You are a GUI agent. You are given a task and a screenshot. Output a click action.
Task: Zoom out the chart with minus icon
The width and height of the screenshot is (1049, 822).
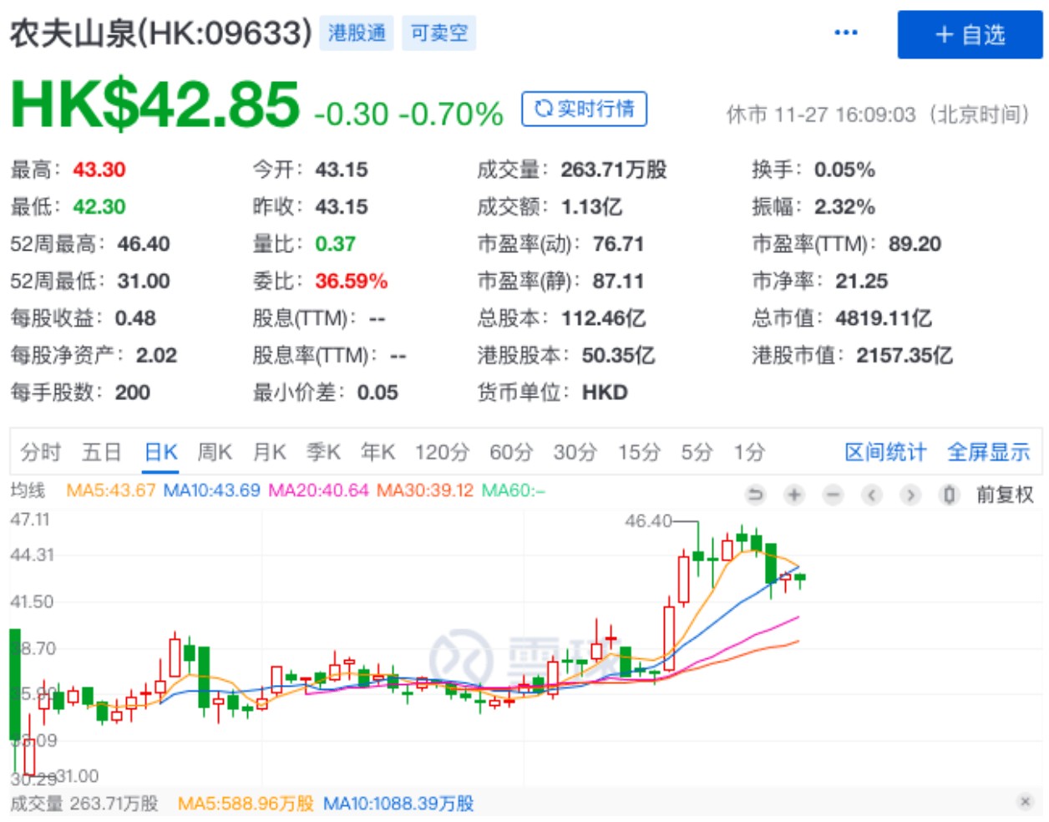pos(833,495)
